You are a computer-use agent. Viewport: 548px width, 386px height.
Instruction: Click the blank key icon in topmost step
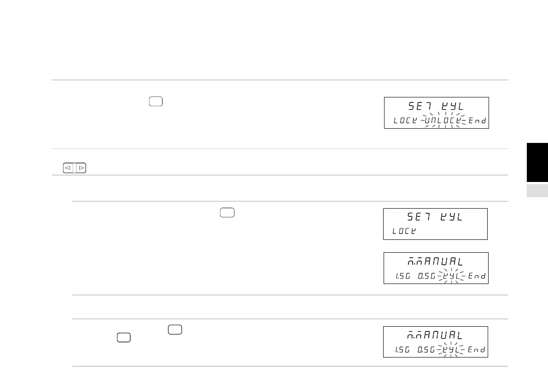click(156, 102)
